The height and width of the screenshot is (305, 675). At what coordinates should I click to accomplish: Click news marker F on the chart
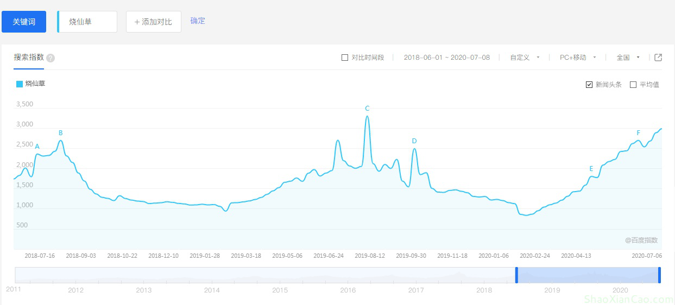(x=639, y=133)
